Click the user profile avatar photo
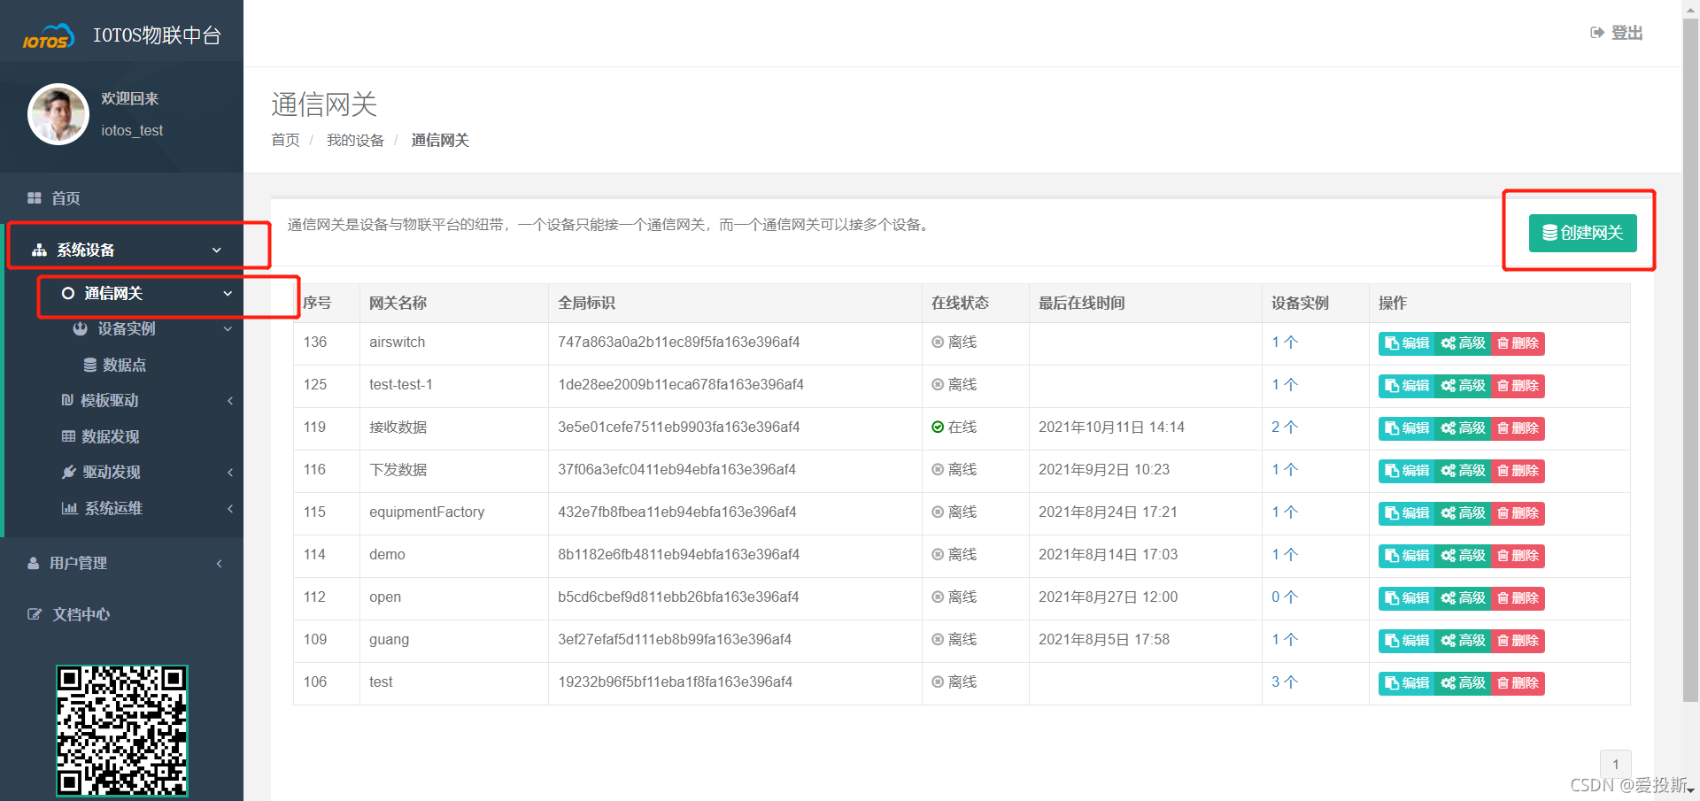 58,114
